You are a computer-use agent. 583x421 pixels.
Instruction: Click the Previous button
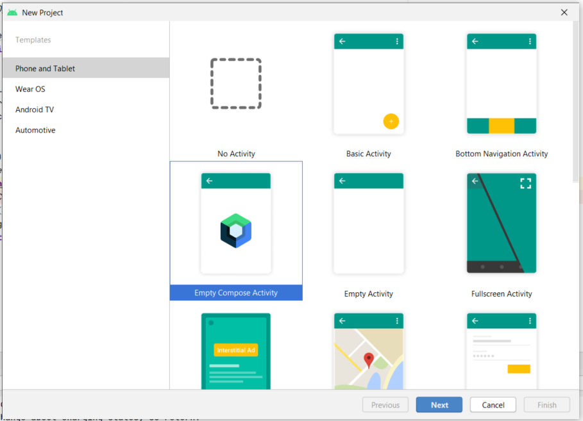point(385,404)
